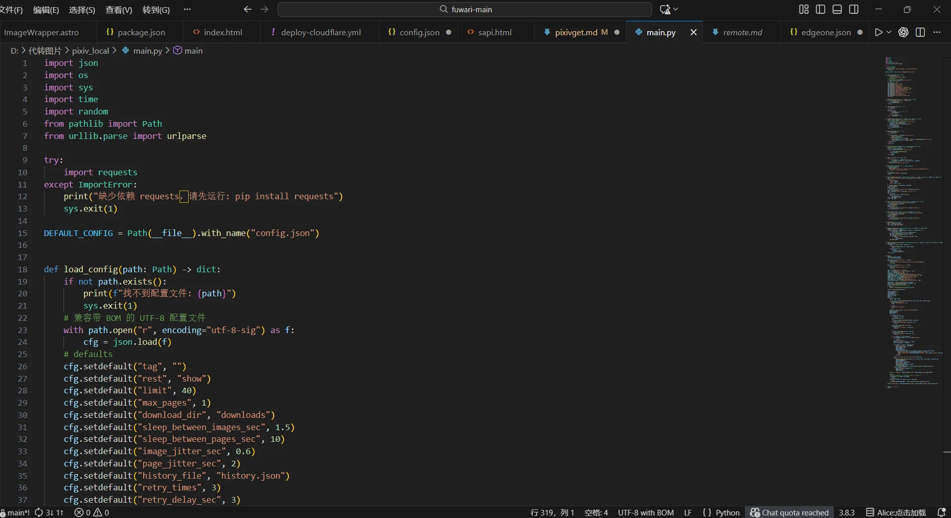Viewport: 951px width, 518px height.
Task: Switch to the sapi.html tab
Action: tap(495, 32)
